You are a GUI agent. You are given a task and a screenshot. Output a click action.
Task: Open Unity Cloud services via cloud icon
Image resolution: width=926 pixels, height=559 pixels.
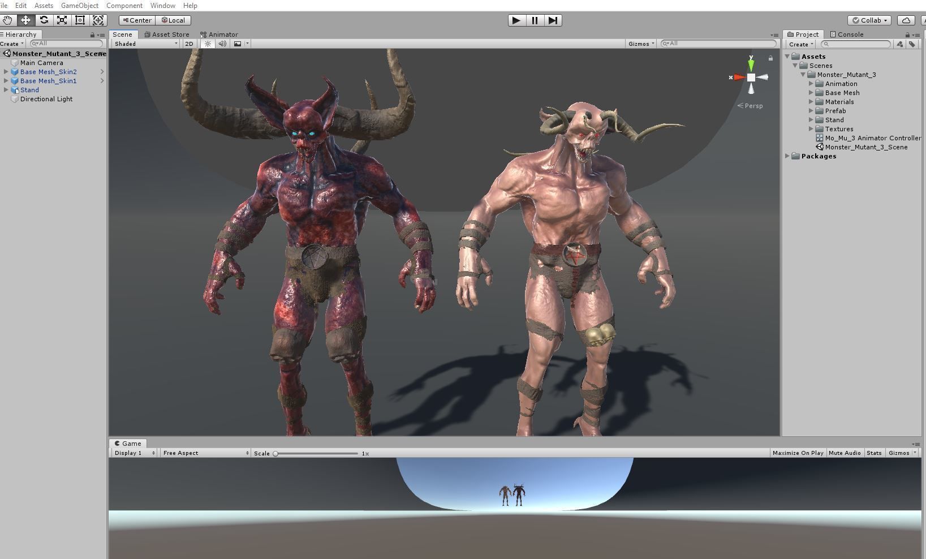pyautogui.click(x=906, y=20)
